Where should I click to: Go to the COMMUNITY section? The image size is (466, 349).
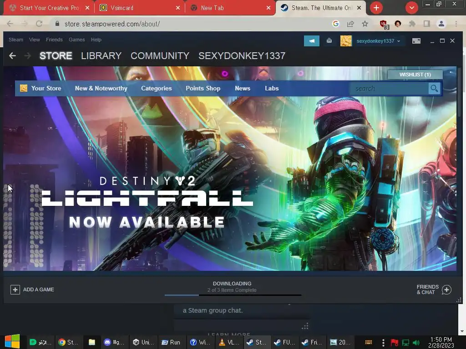tap(160, 56)
